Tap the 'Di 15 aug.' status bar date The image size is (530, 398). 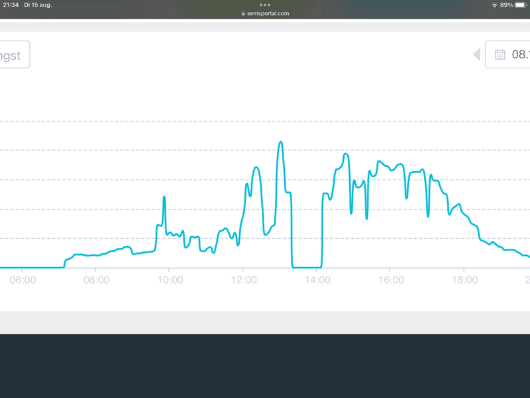point(38,5)
